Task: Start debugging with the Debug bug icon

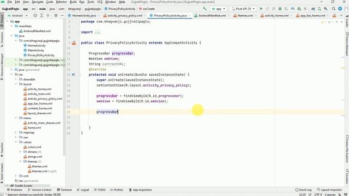Action: tap(280, 9)
